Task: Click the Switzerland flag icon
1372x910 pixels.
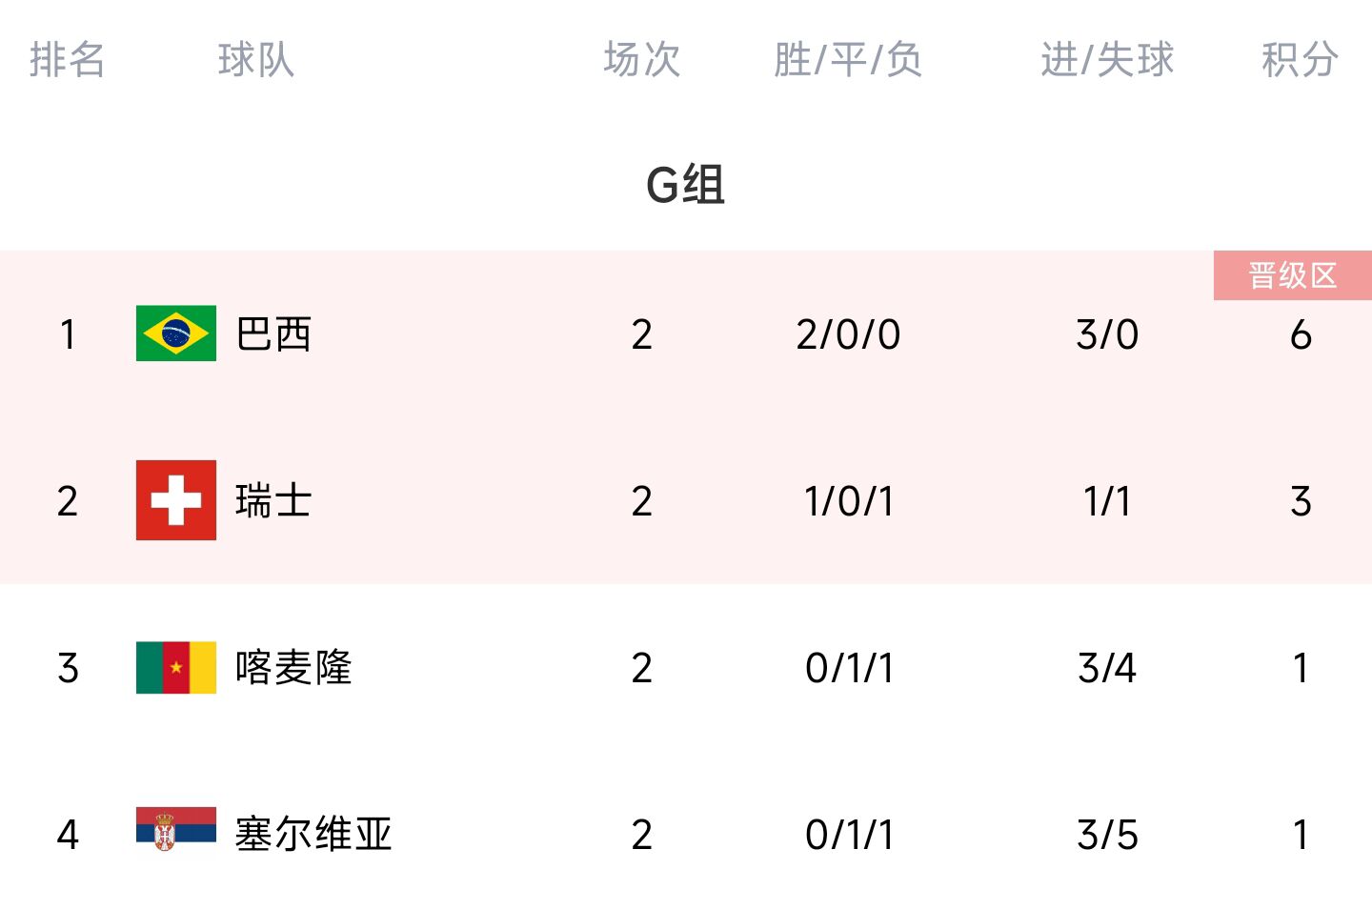Action: [x=176, y=500]
